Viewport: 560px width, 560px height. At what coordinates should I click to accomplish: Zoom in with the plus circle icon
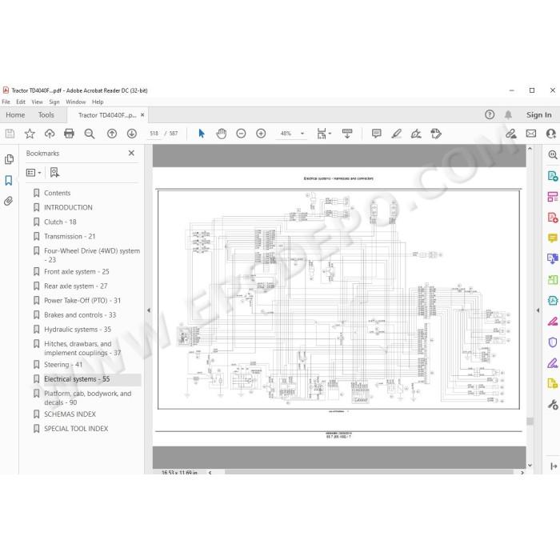[x=261, y=134]
